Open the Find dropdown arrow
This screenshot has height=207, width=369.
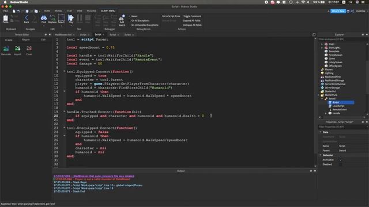coord(44,25)
